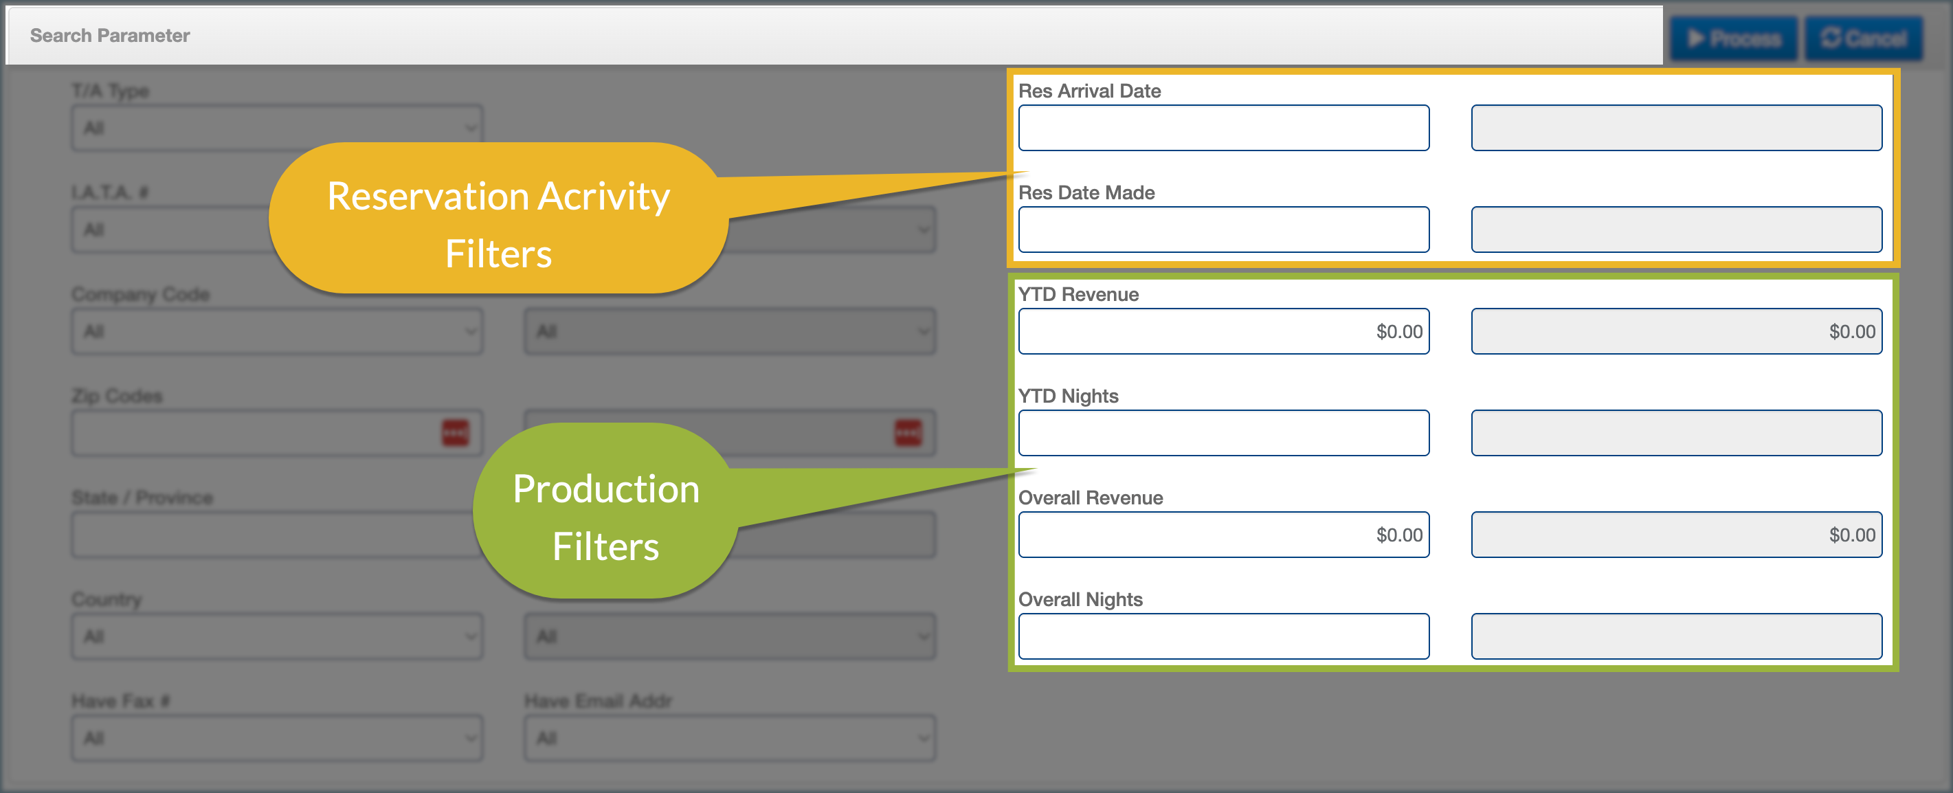This screenshot has height=793, width=1953.
Task: Click the Res Arrival Date to field
Action: click(1675, 127)
